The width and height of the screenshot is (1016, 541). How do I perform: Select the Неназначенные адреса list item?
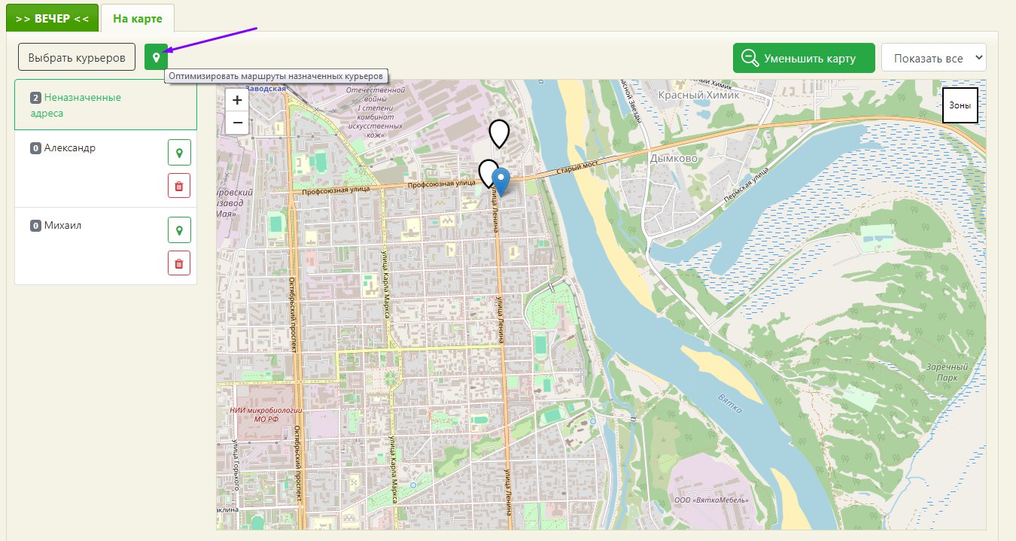105,105
